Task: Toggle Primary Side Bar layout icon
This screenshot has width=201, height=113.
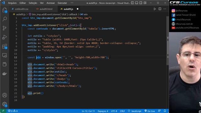Action: [x=133, y=3]
